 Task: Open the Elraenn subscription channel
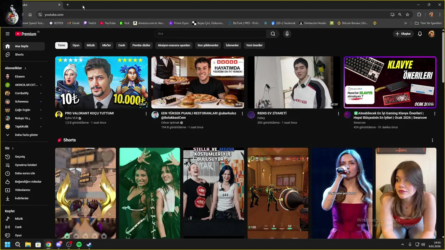24,76
